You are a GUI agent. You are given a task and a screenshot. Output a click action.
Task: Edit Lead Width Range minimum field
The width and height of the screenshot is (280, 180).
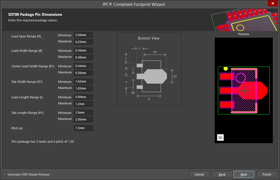tap(83, 50)
